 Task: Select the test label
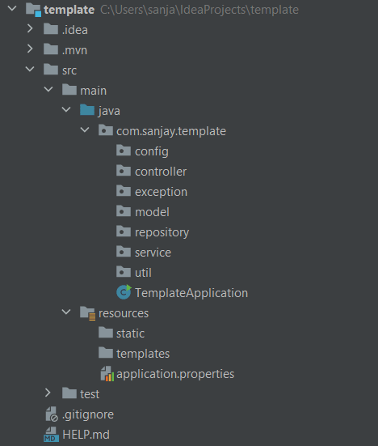(x=90, y=394)
